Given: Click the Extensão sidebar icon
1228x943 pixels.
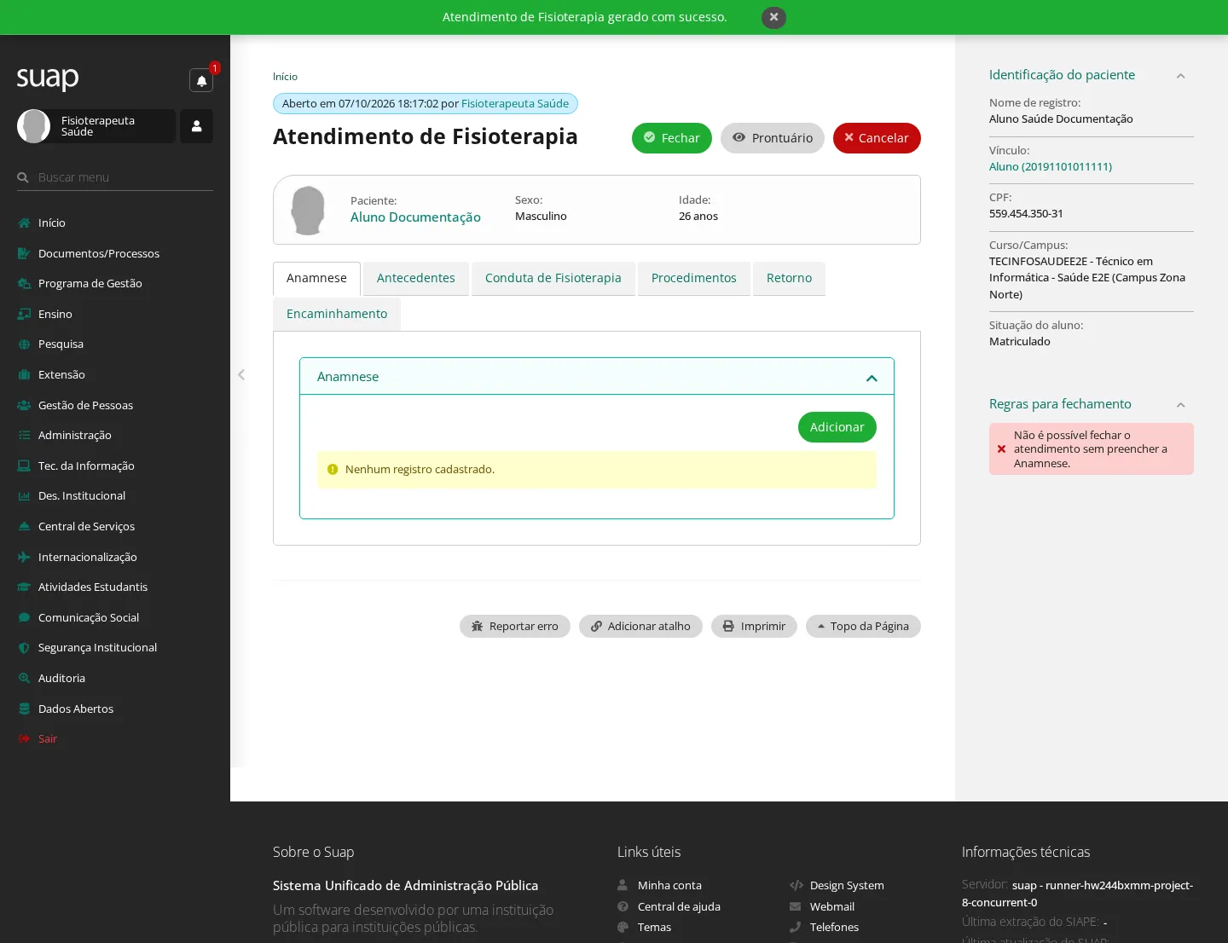Looking at the screenshot, I should [x=24, y=374].
